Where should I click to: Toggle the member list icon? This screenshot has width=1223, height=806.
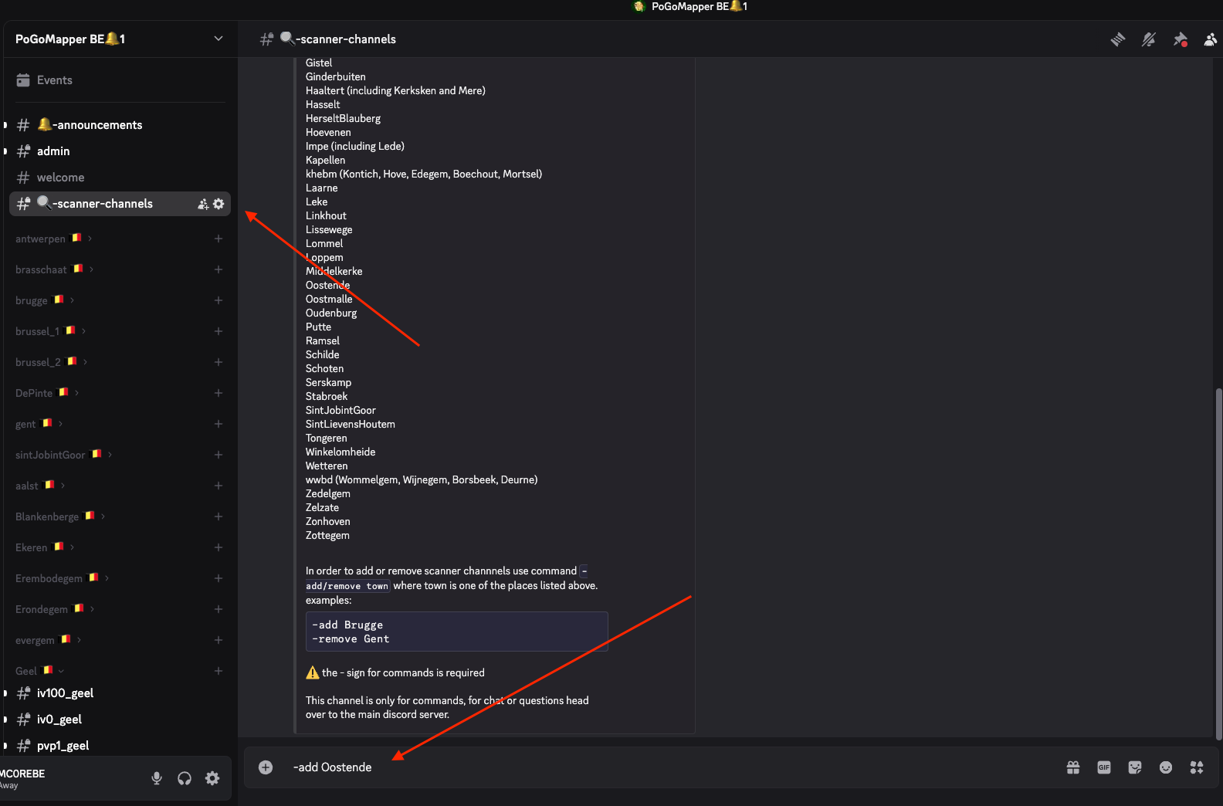point(1211,39)
